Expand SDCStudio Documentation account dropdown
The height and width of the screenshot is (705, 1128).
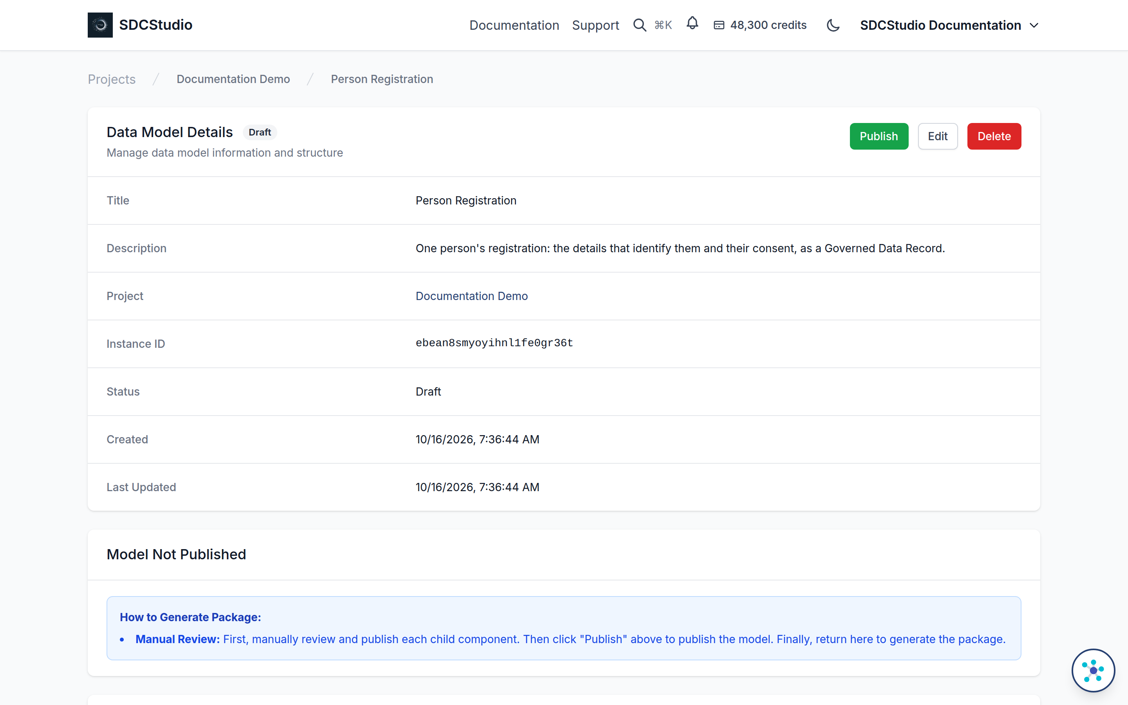(x=949, y=25)
